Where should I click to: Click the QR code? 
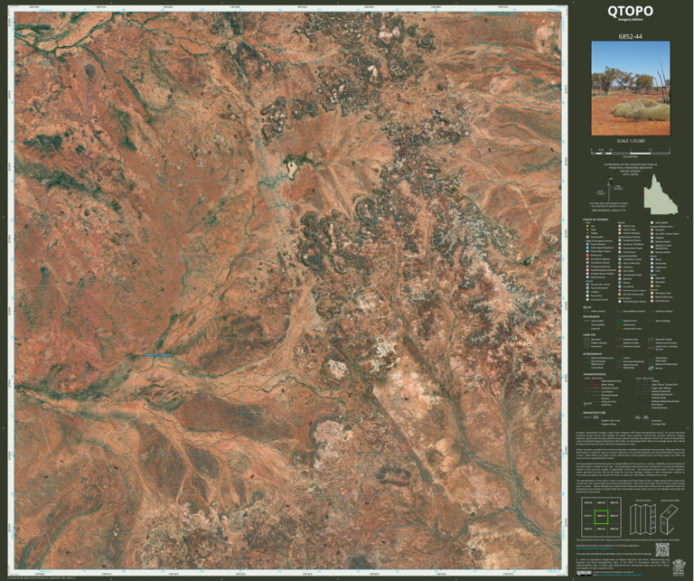(662, 549)
